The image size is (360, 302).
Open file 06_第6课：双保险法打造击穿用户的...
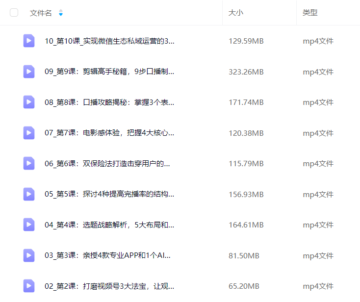[107, 164]
